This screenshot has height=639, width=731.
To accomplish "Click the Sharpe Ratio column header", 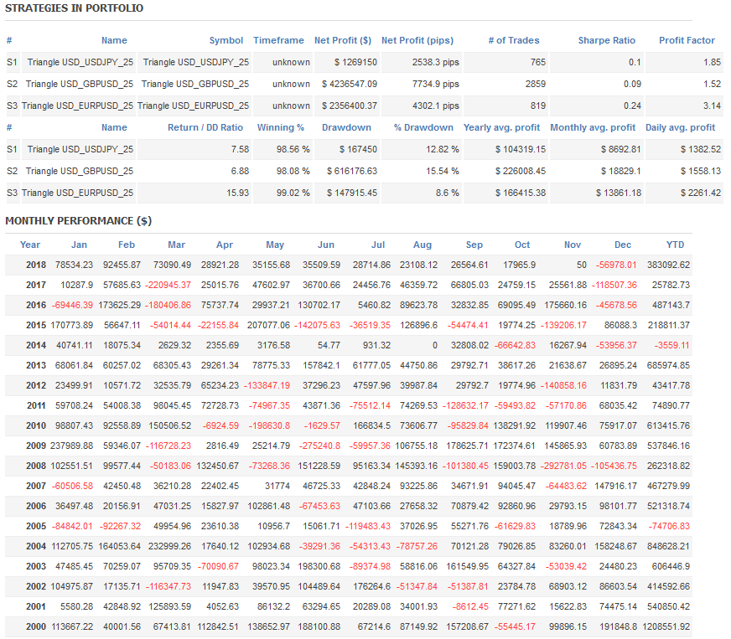I will coord(607,40).
